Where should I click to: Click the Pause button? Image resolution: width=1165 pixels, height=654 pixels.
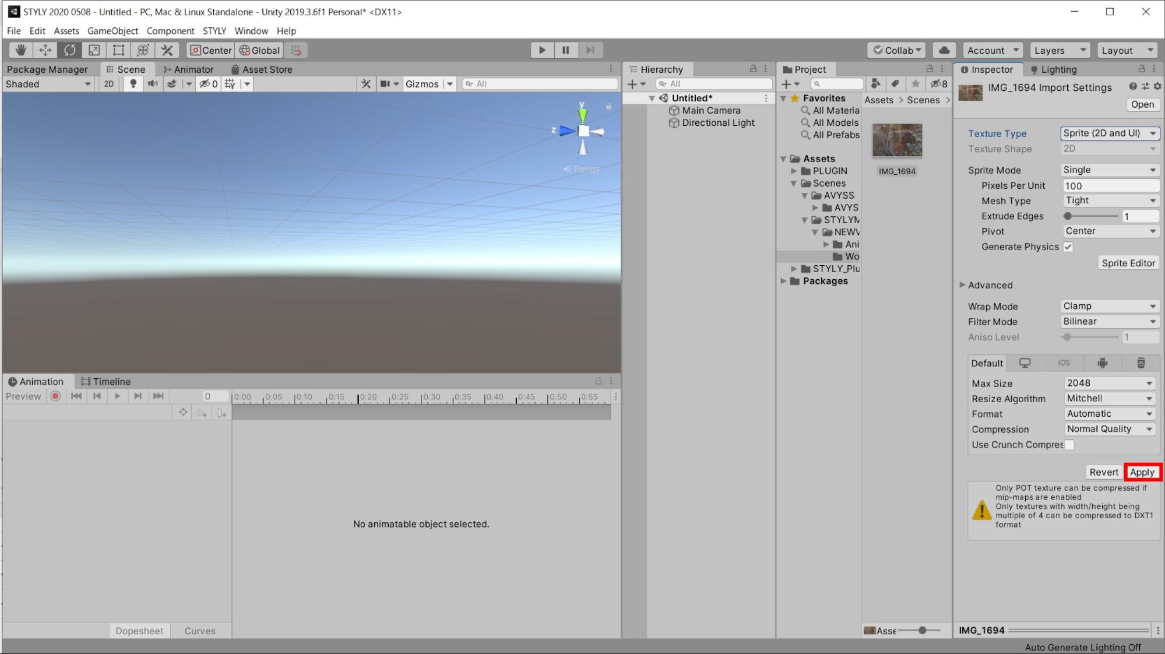click(x=566, y=50)
